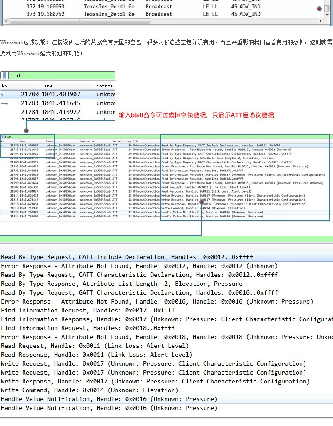The height and width of the screenshot is (426, 333).
Task: Sort by the enlarged Source column header
Action: coord(104,86)
